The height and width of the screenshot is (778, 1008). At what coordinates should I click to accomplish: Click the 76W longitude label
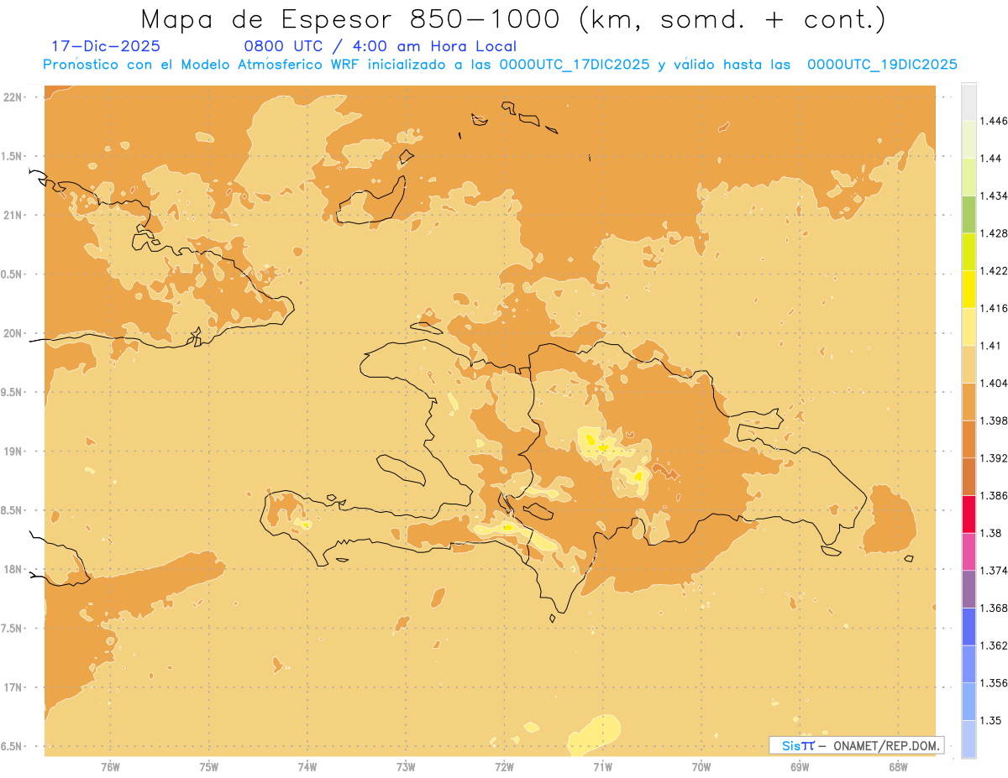110,766
